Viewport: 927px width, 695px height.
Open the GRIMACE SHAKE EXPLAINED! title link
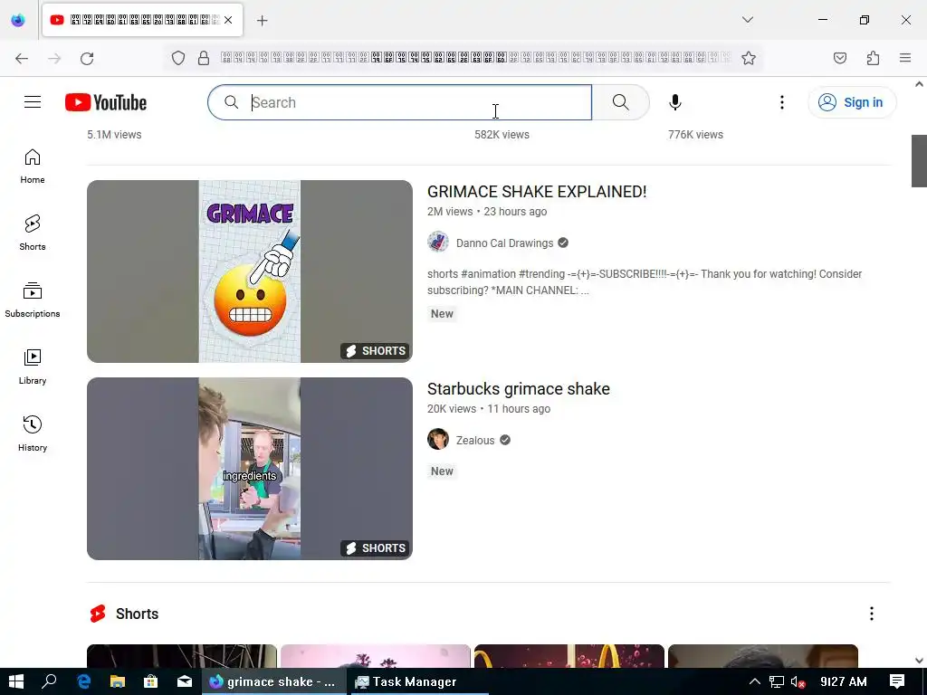click(x=537, y=192)
